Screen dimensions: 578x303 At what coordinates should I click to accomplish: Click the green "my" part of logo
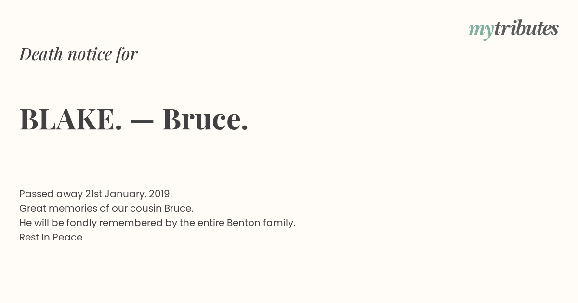(481, 31)
